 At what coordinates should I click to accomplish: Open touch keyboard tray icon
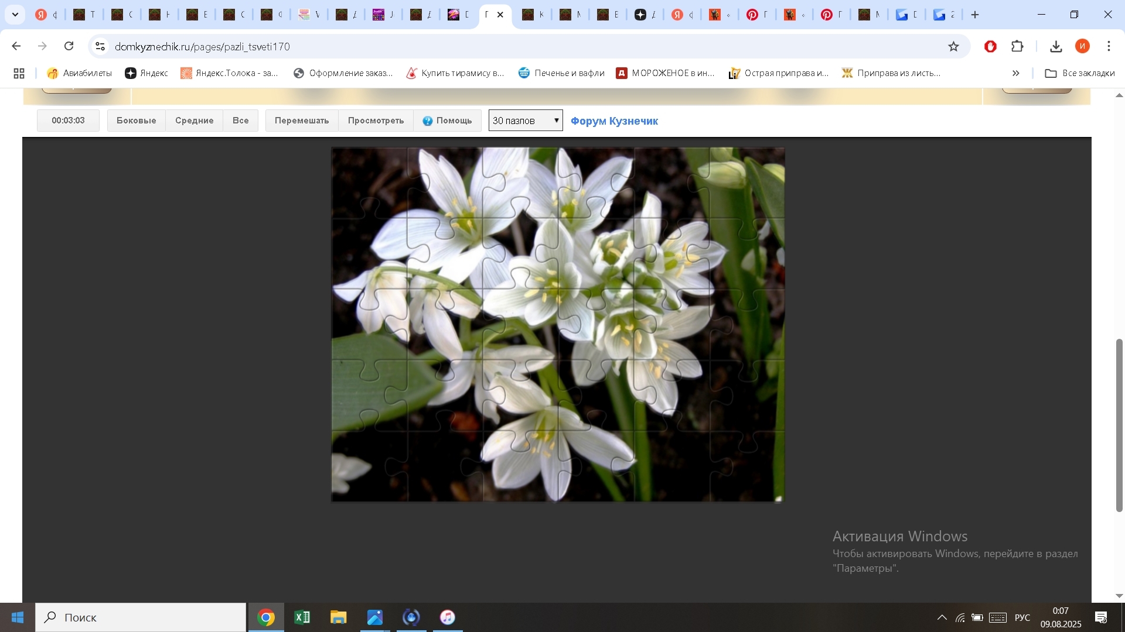tap(998, 617)
